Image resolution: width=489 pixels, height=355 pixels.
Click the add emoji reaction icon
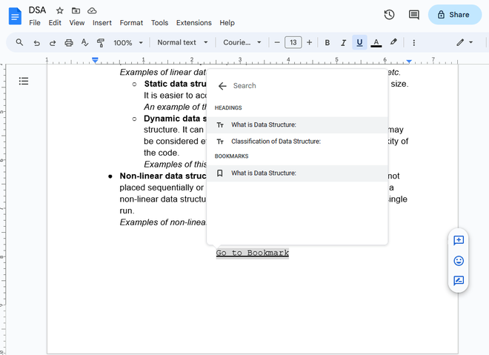[x=459, y=261]
